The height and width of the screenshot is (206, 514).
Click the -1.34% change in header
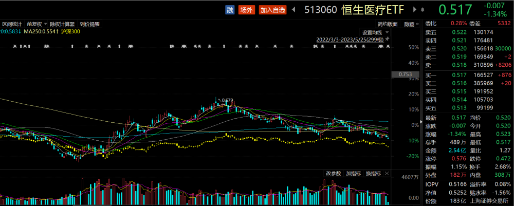[495, 14]
